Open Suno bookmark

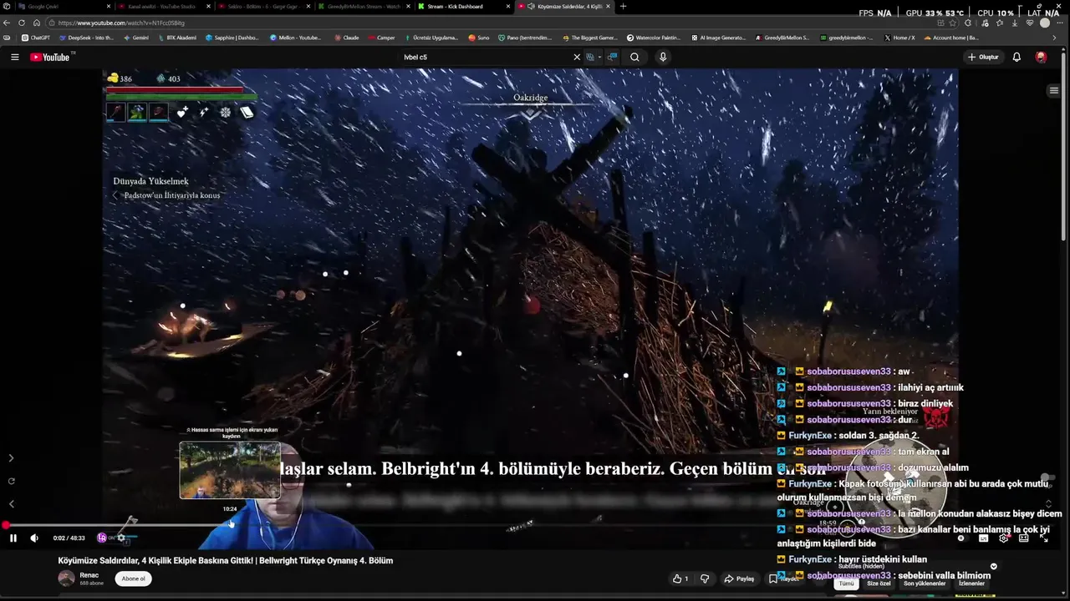coord(479,38)
